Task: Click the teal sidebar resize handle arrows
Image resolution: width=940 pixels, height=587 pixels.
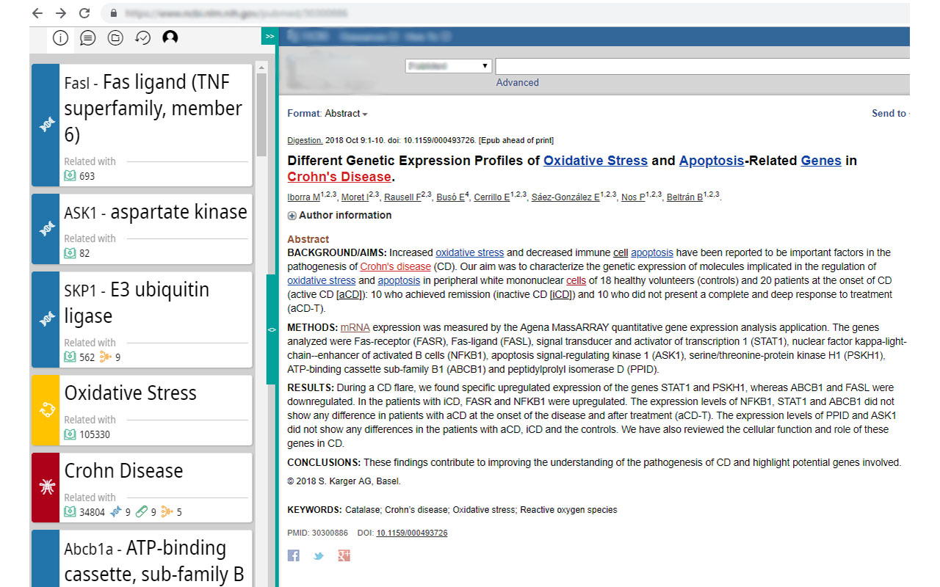Action: (272, 329)
